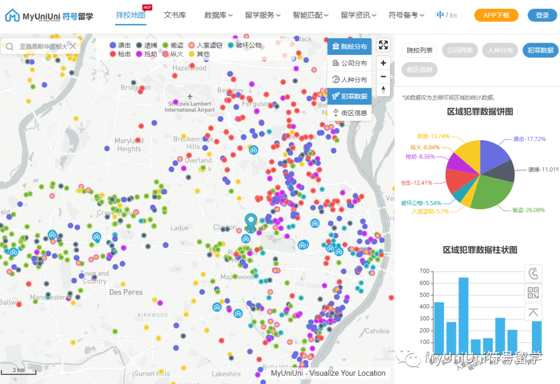Click the MyUniUni logo icon
The height and width of the screenshot is (384, 560).
point(12,16)
